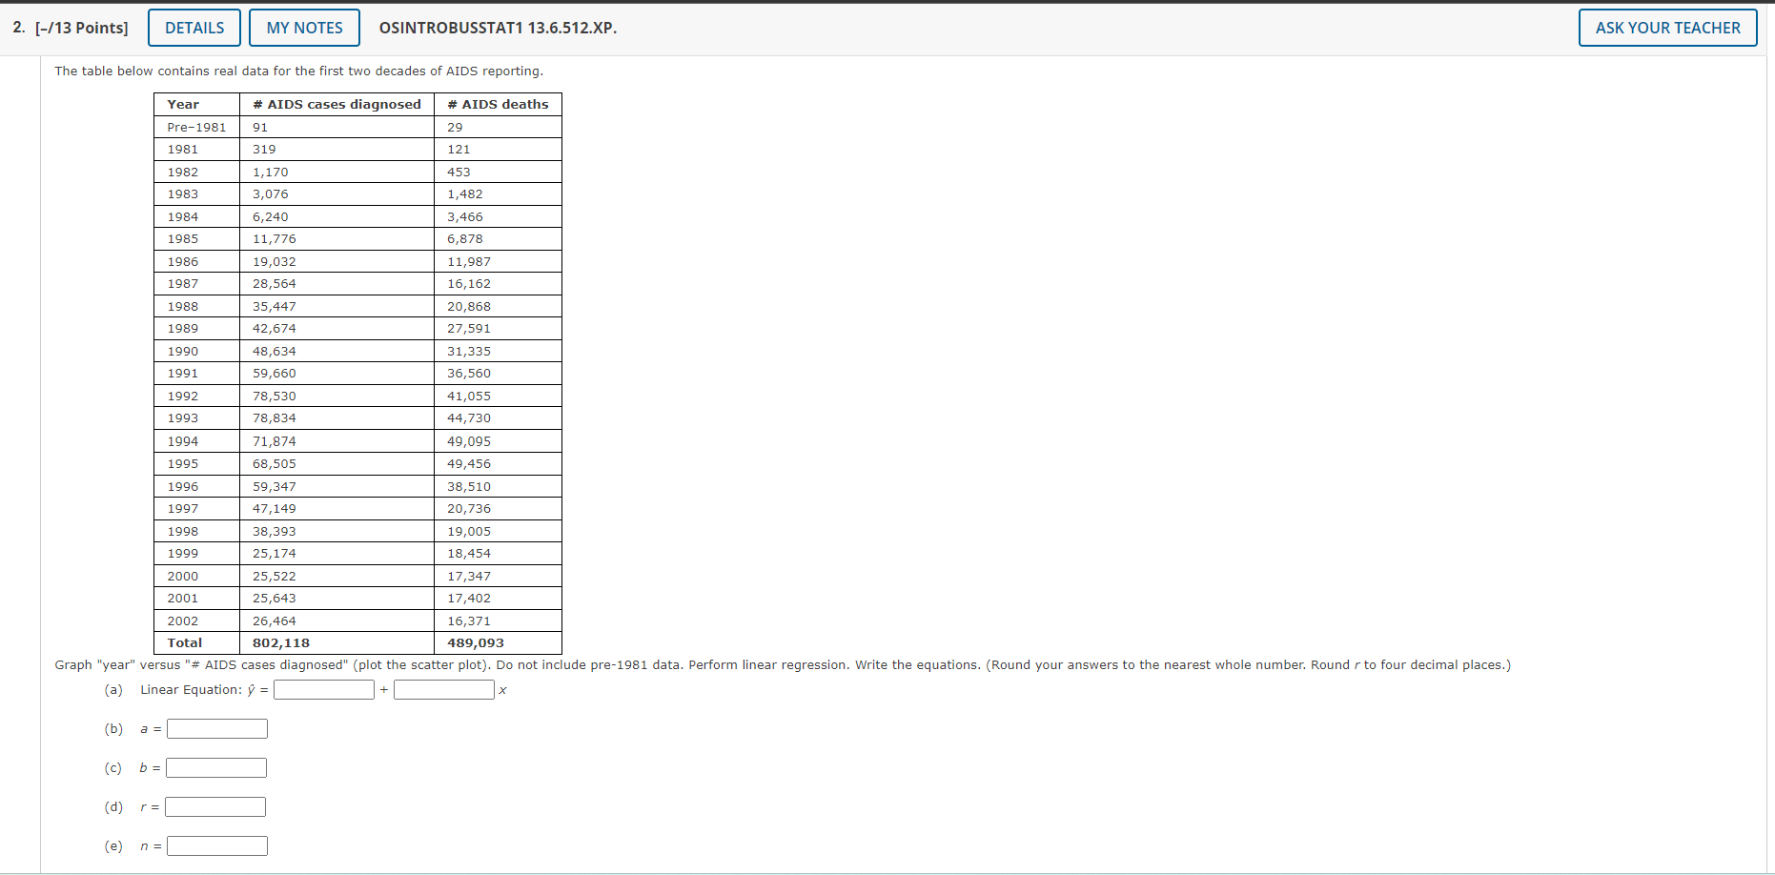Click the answer box for a =
1775x875 pixels.
[x=216, y=728]
